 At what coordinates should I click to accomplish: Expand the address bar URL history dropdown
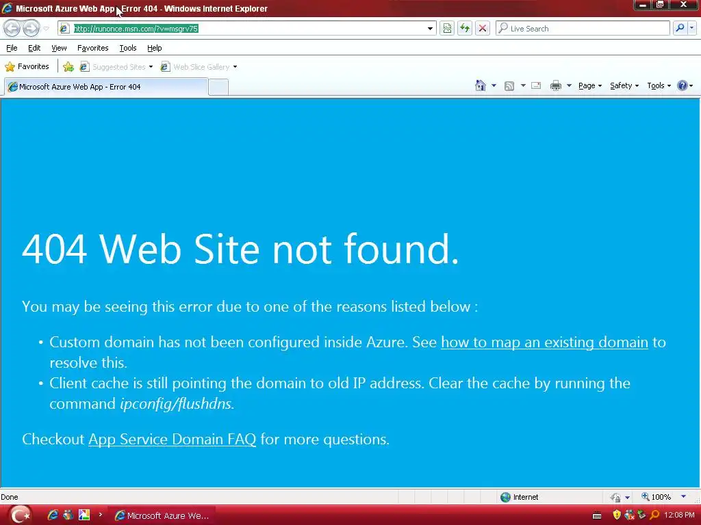(x=430, y=29)
